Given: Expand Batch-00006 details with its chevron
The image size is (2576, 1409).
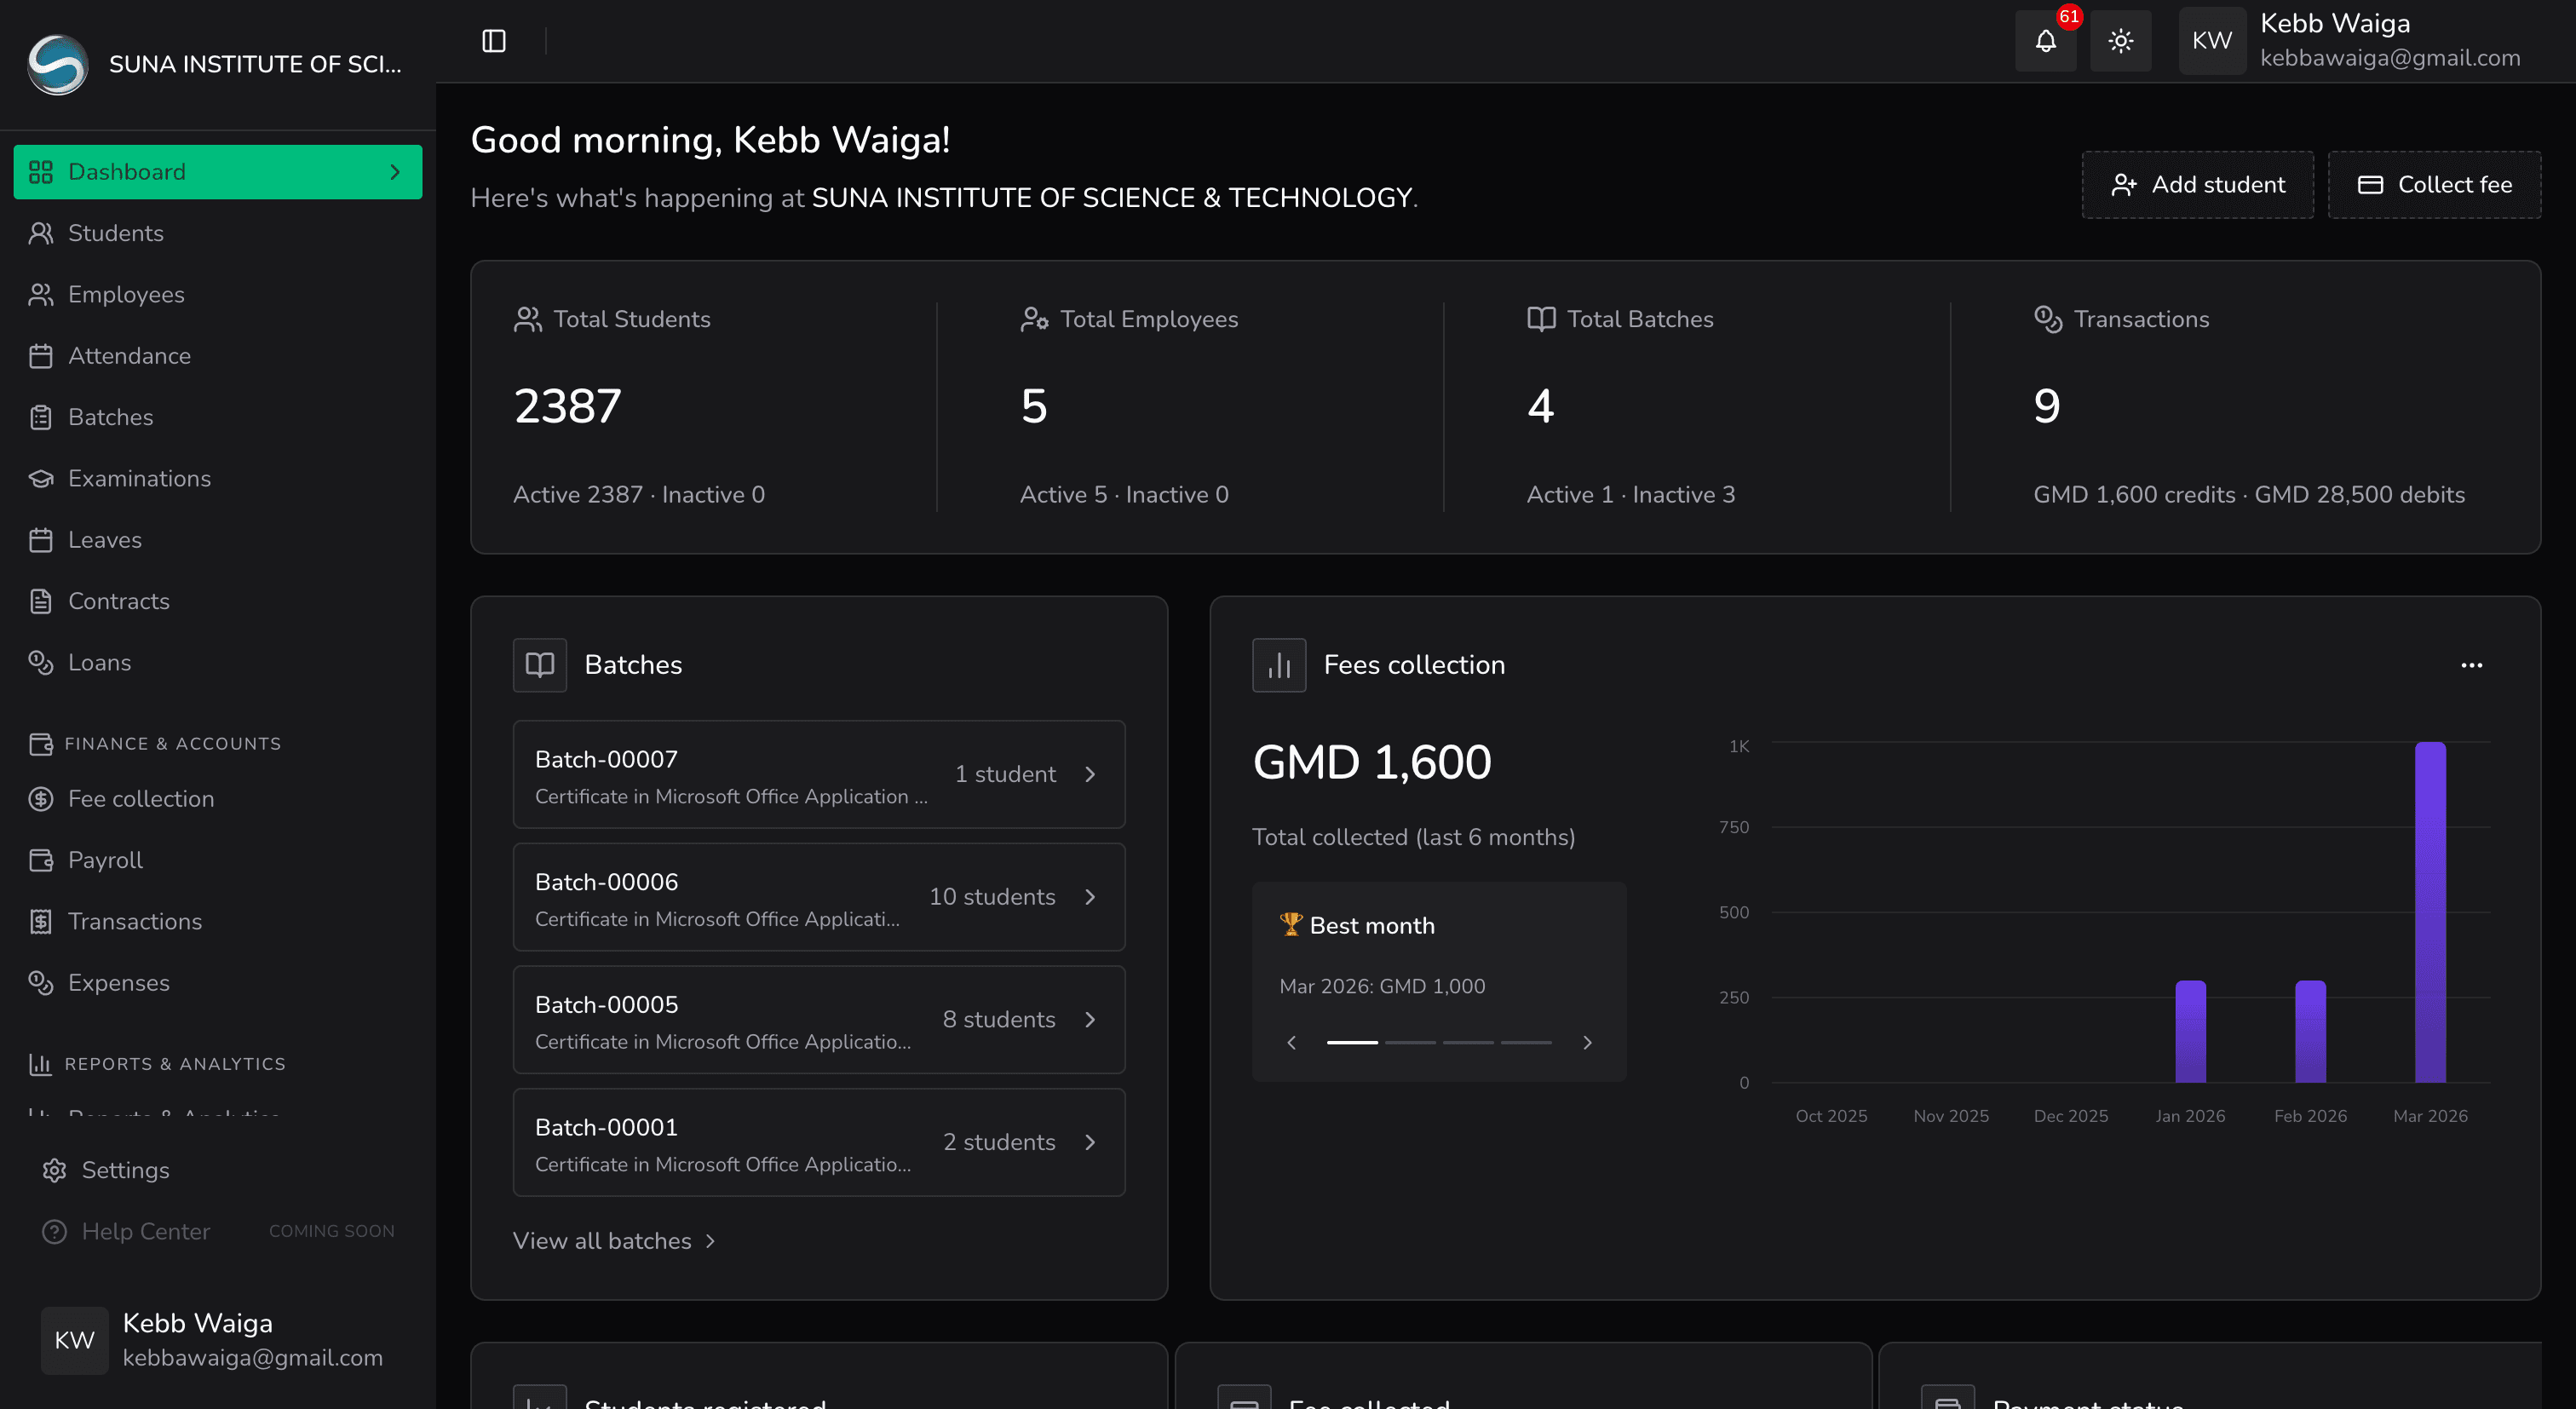Looking at the screenshot, I should pos(1090,897).
